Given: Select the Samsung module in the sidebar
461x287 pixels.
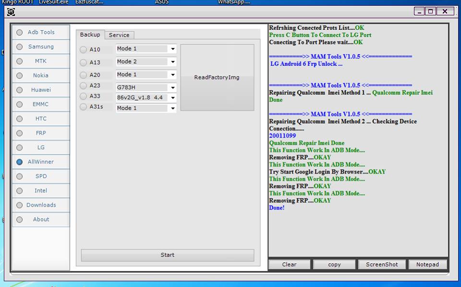Looking at the screenshot, I should point(40,47).
